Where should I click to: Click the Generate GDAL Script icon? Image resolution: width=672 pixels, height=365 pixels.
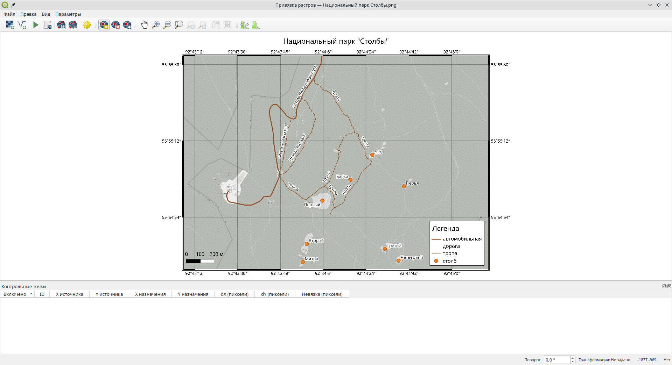pyautogui.click(x=48, y=25)
